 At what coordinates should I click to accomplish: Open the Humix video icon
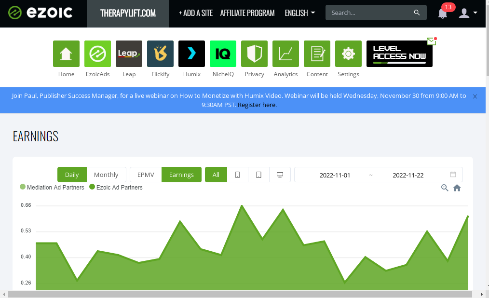tap(191, 54)
